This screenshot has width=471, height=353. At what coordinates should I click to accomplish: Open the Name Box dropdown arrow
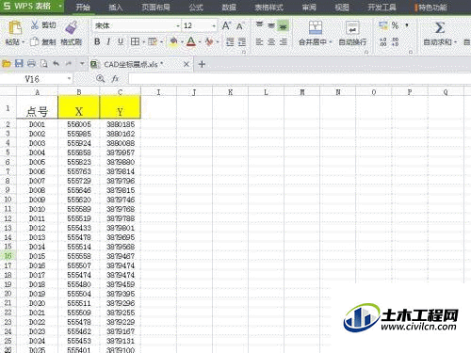[x=69, y=79]
